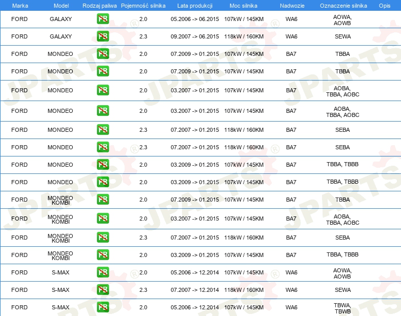Click MONDEO KOMBI cell in the SEBA row
Viewport: 401px width, 316px height.
[x=61, y=238]
